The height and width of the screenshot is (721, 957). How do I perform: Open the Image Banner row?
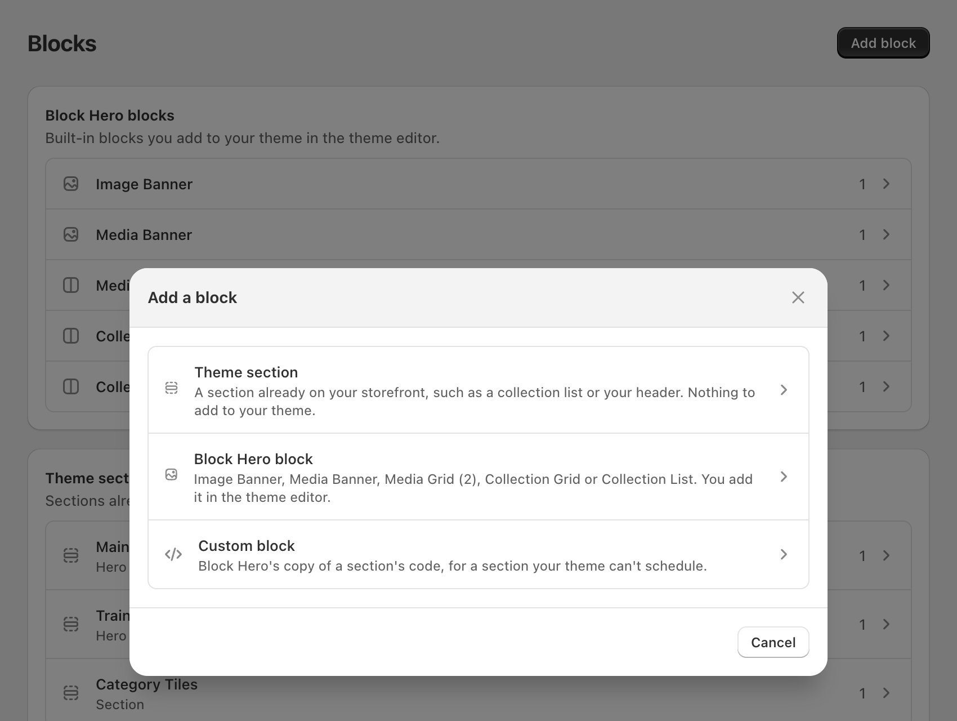479,184
